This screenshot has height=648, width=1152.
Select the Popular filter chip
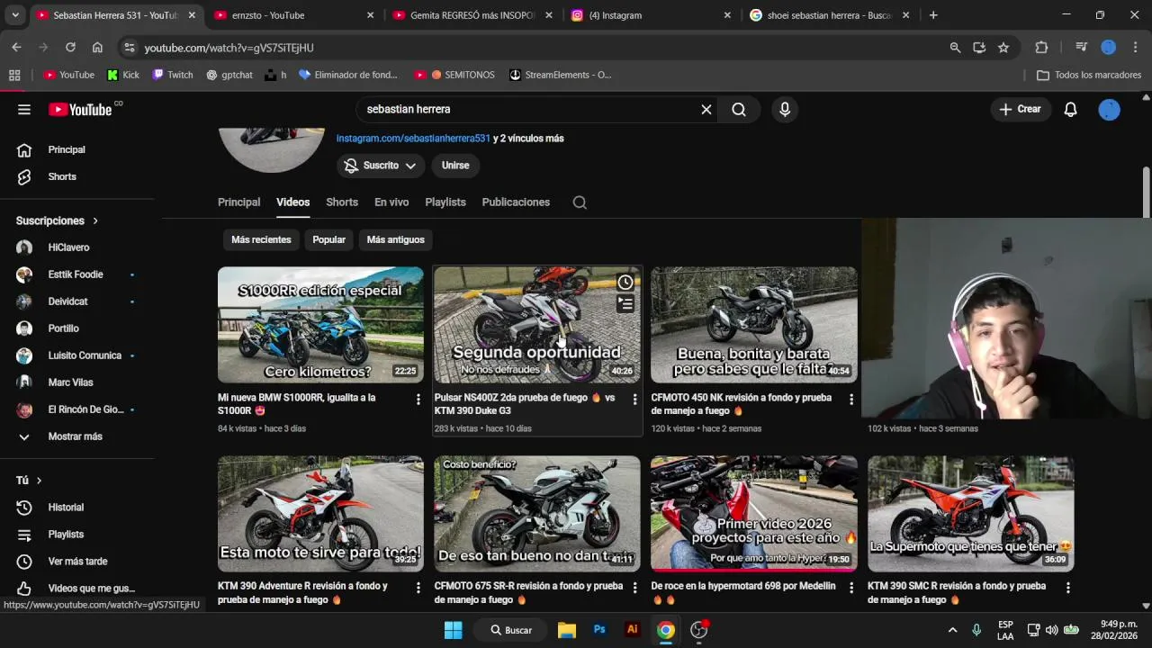tap(328, 239)
